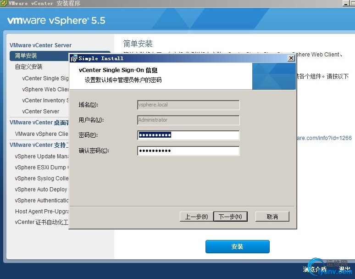The height and width of the screenshot is (279, 355).
Task: Click the 确认密码(C): label
Action: pyautogui.click(x=94, y=151)
